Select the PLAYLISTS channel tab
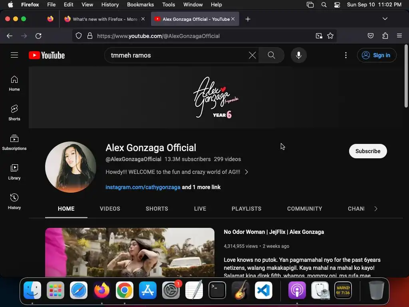Image resolution: width=409 pixels, height=307 pixels. pos(246,209)
